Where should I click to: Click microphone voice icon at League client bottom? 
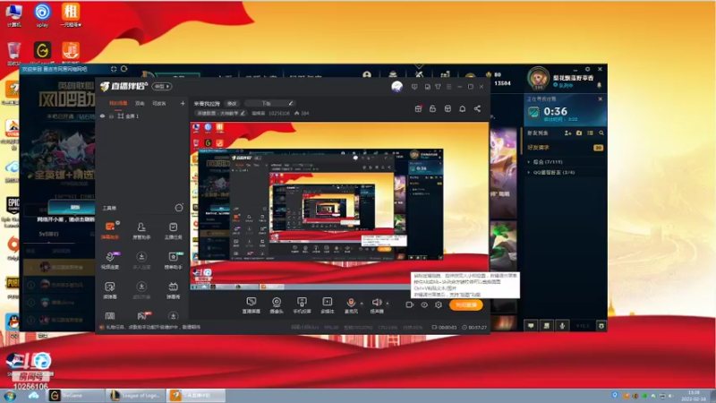[x=562, y=326]
